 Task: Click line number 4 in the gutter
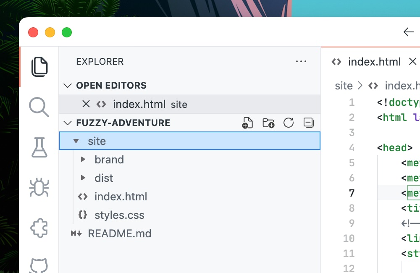point(352,147)
